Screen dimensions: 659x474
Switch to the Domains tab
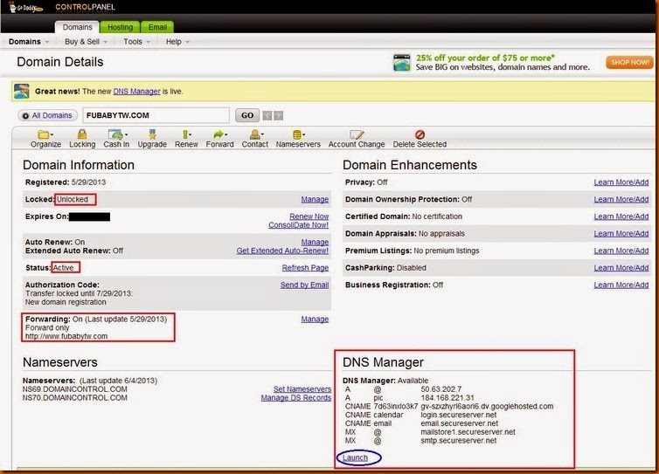click(77, 27)
